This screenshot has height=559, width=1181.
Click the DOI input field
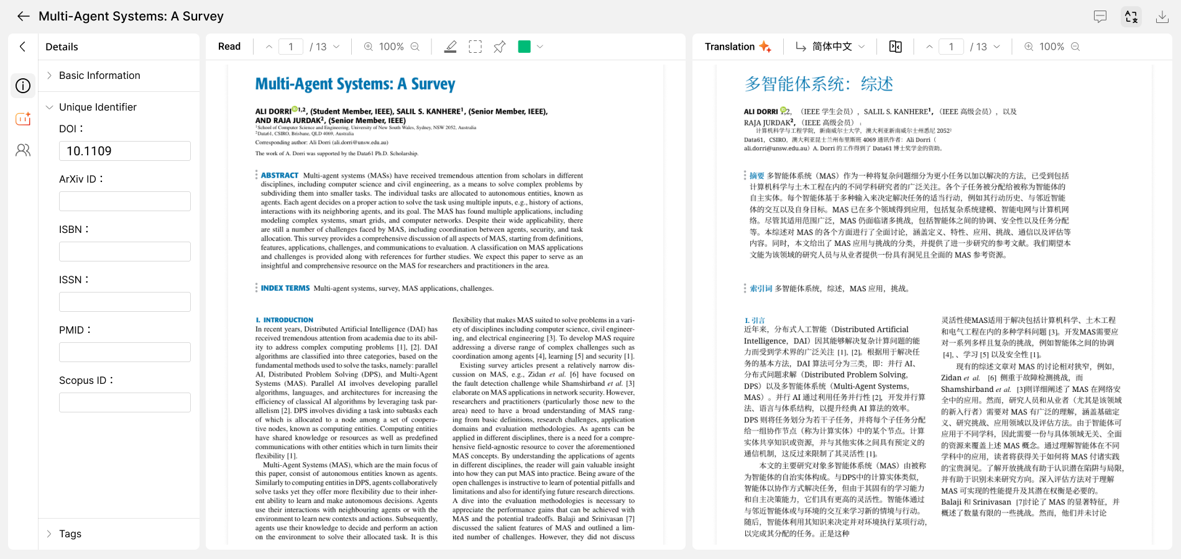125,151
